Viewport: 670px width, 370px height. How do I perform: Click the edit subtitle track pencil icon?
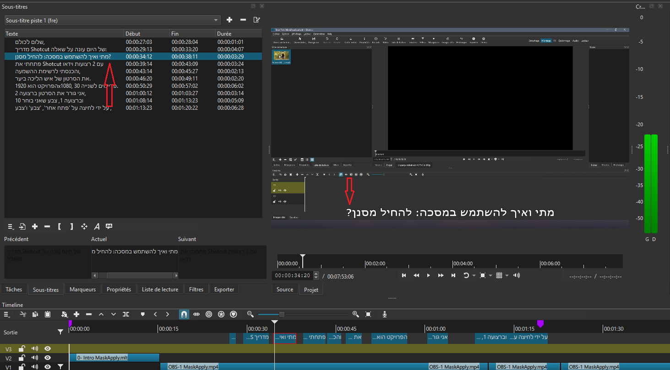256,20
